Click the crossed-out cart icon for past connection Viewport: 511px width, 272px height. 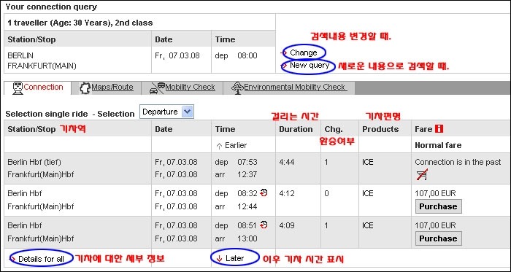tap(422, 175)
